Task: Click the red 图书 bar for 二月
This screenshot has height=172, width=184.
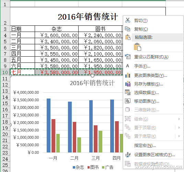Action: [74, 137]
